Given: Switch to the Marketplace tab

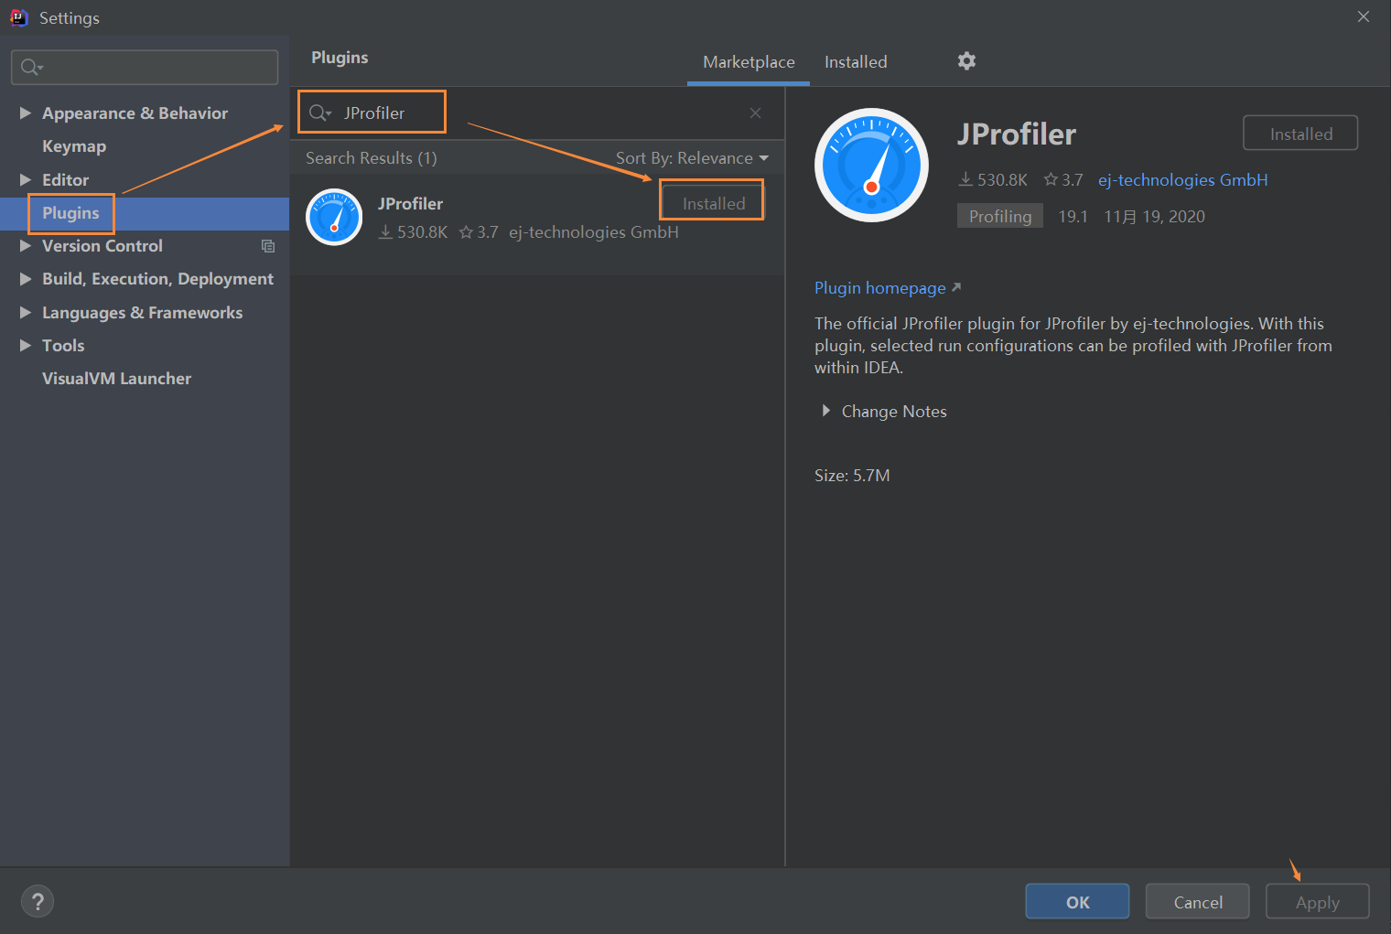Looking at the screenshot, I should tap(749, 62).
